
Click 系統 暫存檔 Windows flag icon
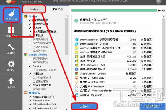[x=76, y=61]
